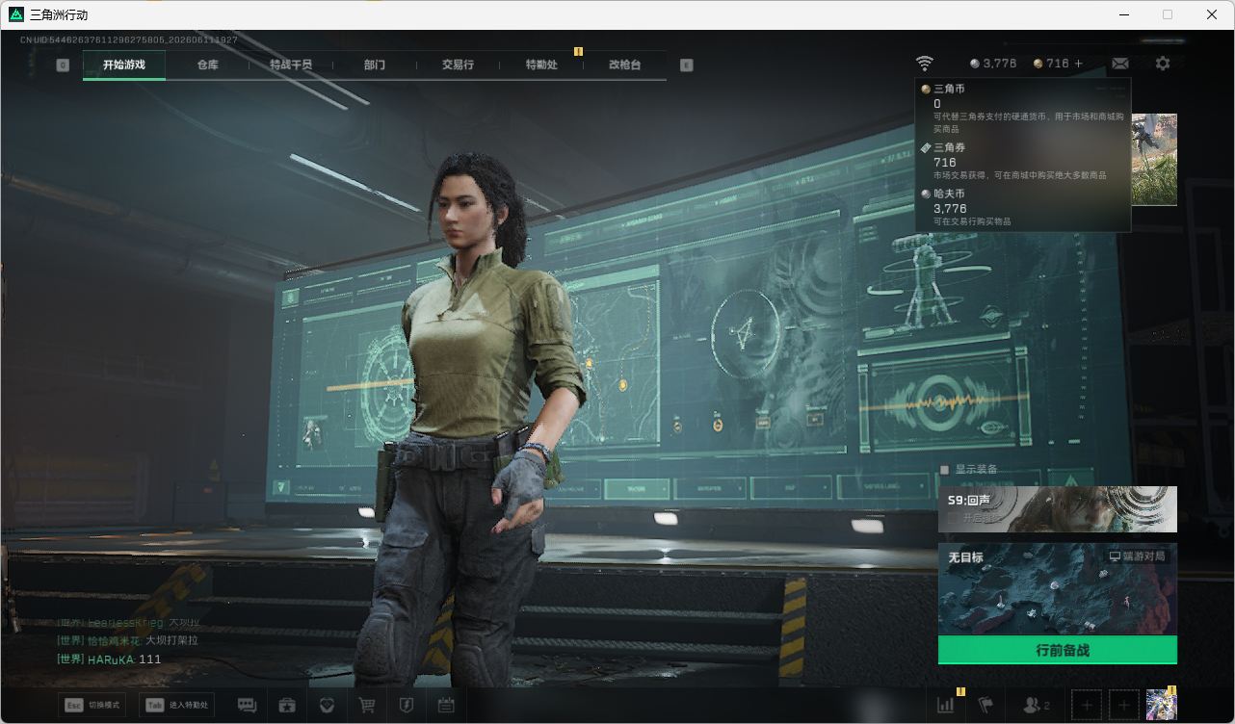Click the 端游对局 match type label
This screenshot has height=724, width=1235.
click(1137, 556)
